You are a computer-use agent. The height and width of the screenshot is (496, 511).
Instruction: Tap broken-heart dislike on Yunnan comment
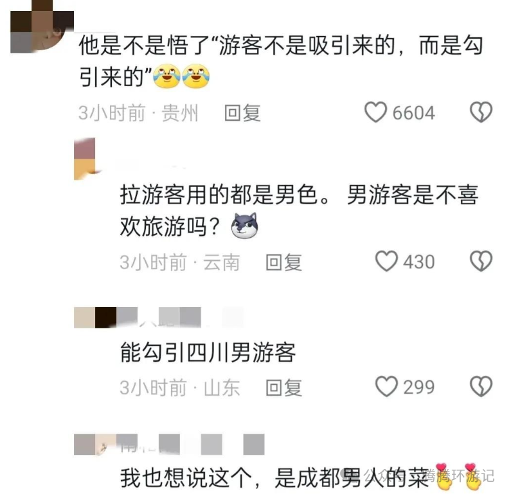click(x=481, y=261)
